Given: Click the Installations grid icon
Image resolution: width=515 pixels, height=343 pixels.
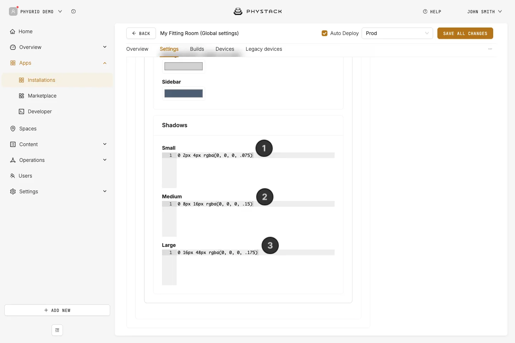Looking at the screenshot, I should [x=21, y=80].
